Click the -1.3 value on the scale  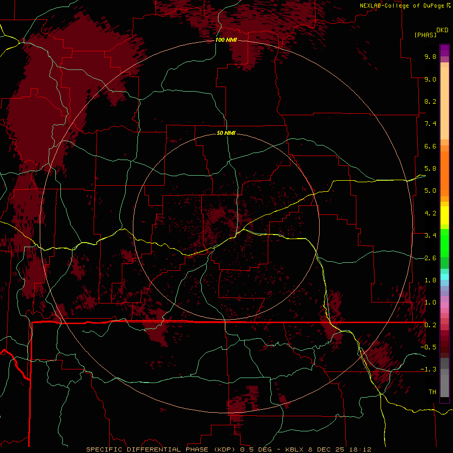pyautogui.click(x=428, y=369)
